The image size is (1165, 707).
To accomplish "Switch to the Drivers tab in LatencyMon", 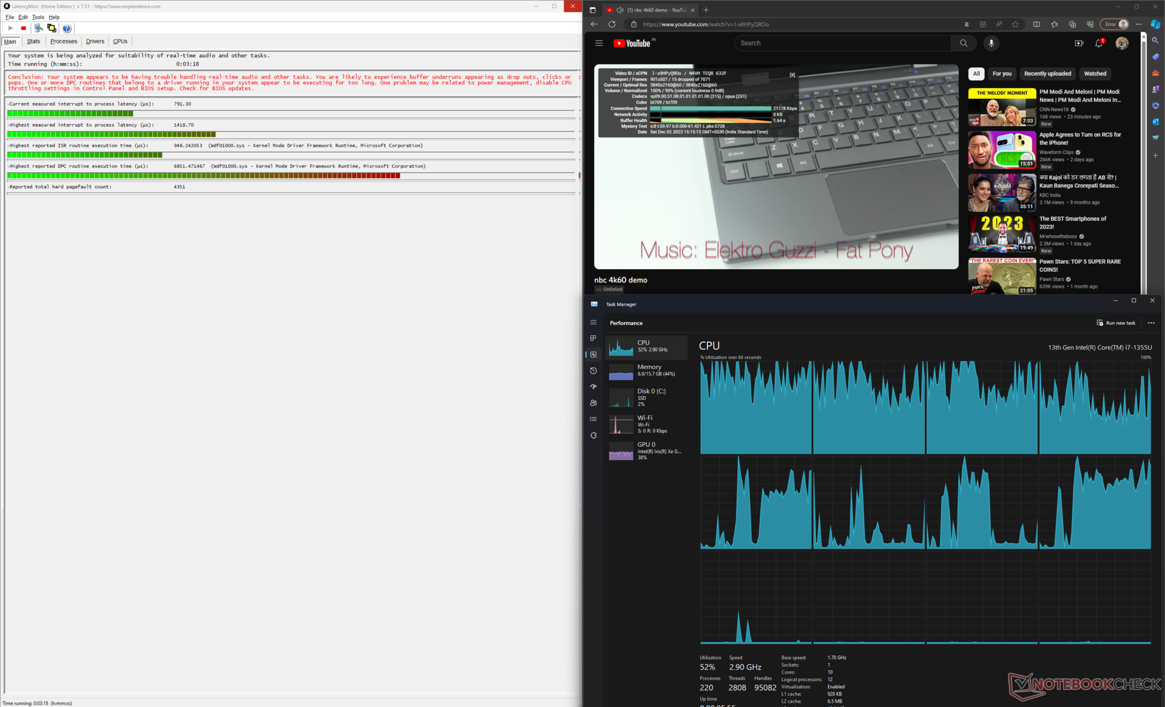I will coord(95,41).
